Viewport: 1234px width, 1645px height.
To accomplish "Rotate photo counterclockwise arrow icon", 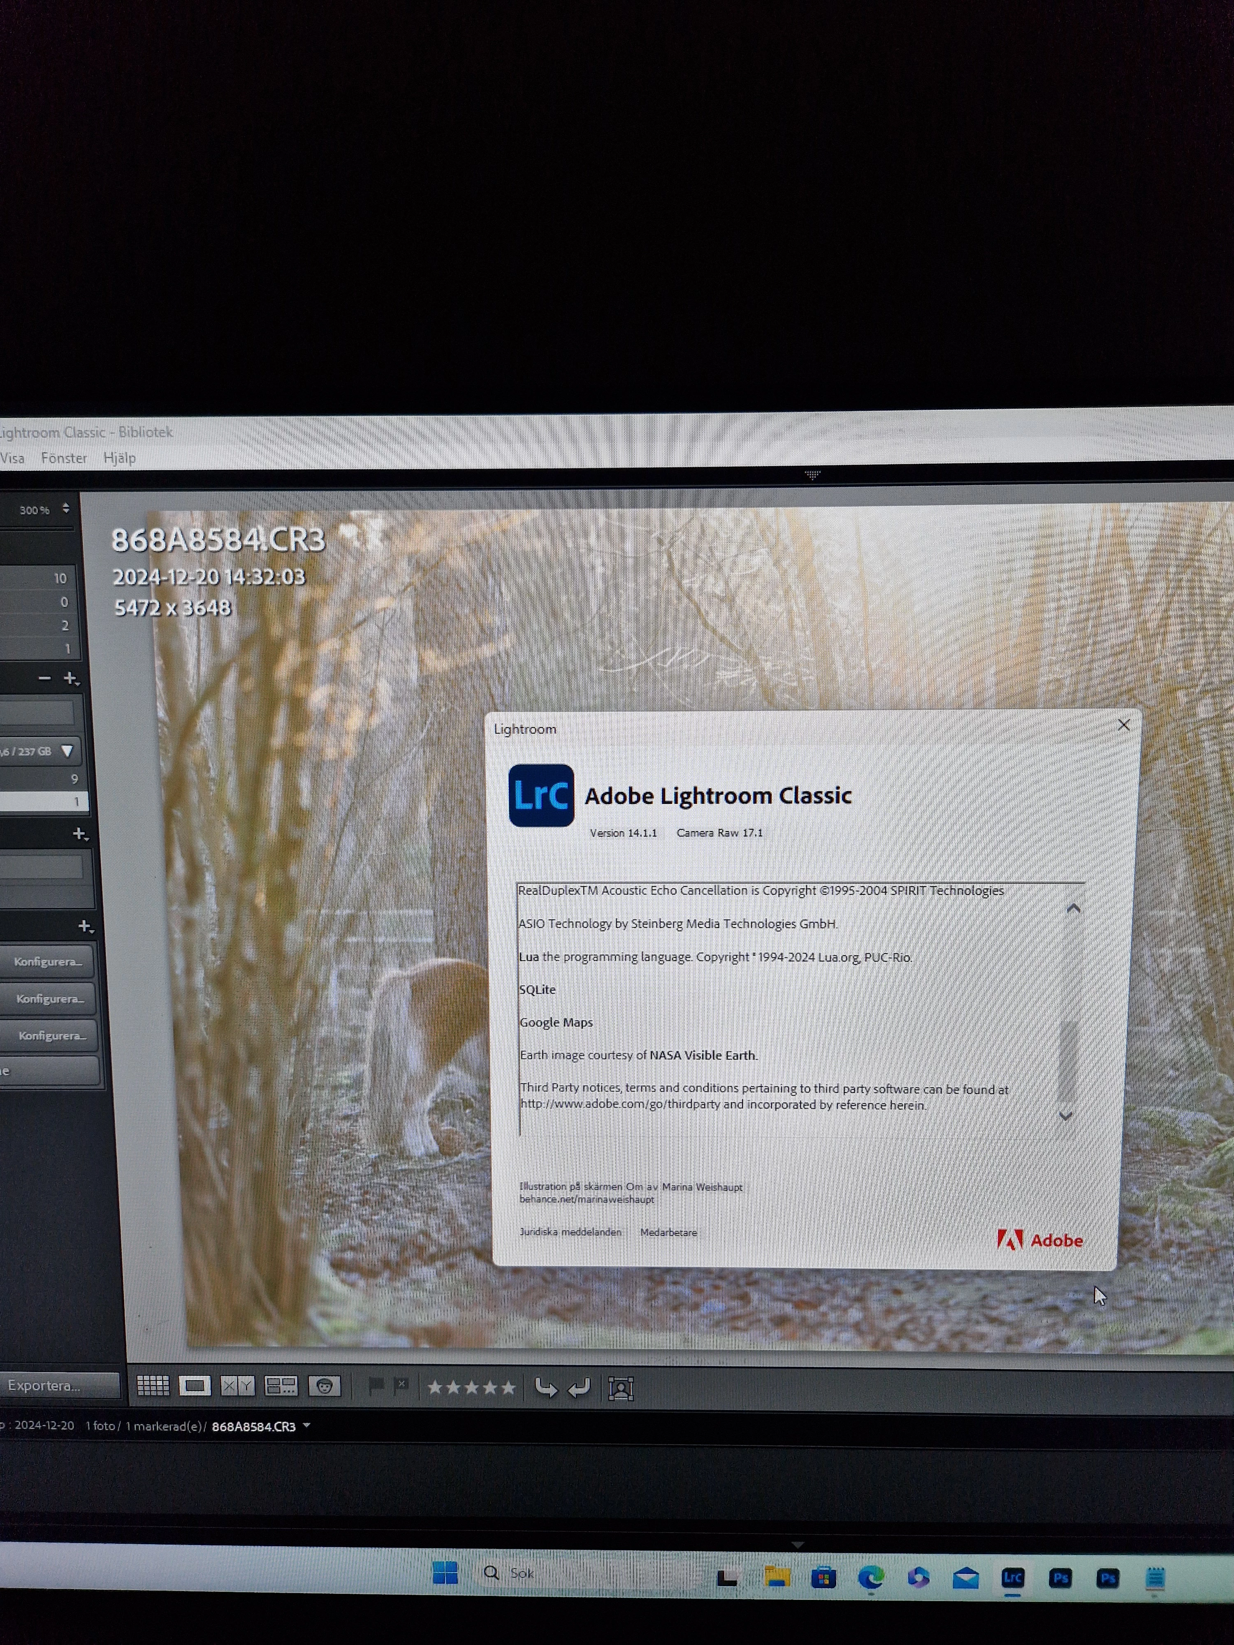I will coord(546,1388).
